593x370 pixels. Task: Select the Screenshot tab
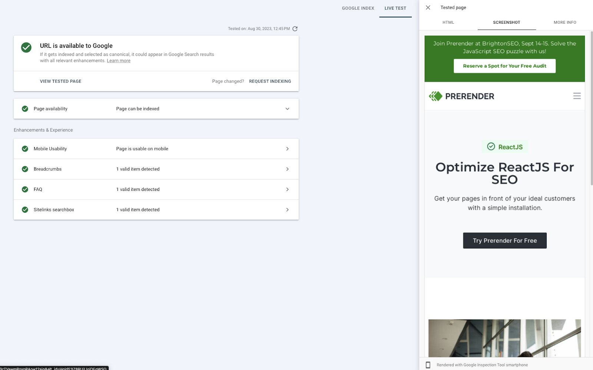coord(507,22)
